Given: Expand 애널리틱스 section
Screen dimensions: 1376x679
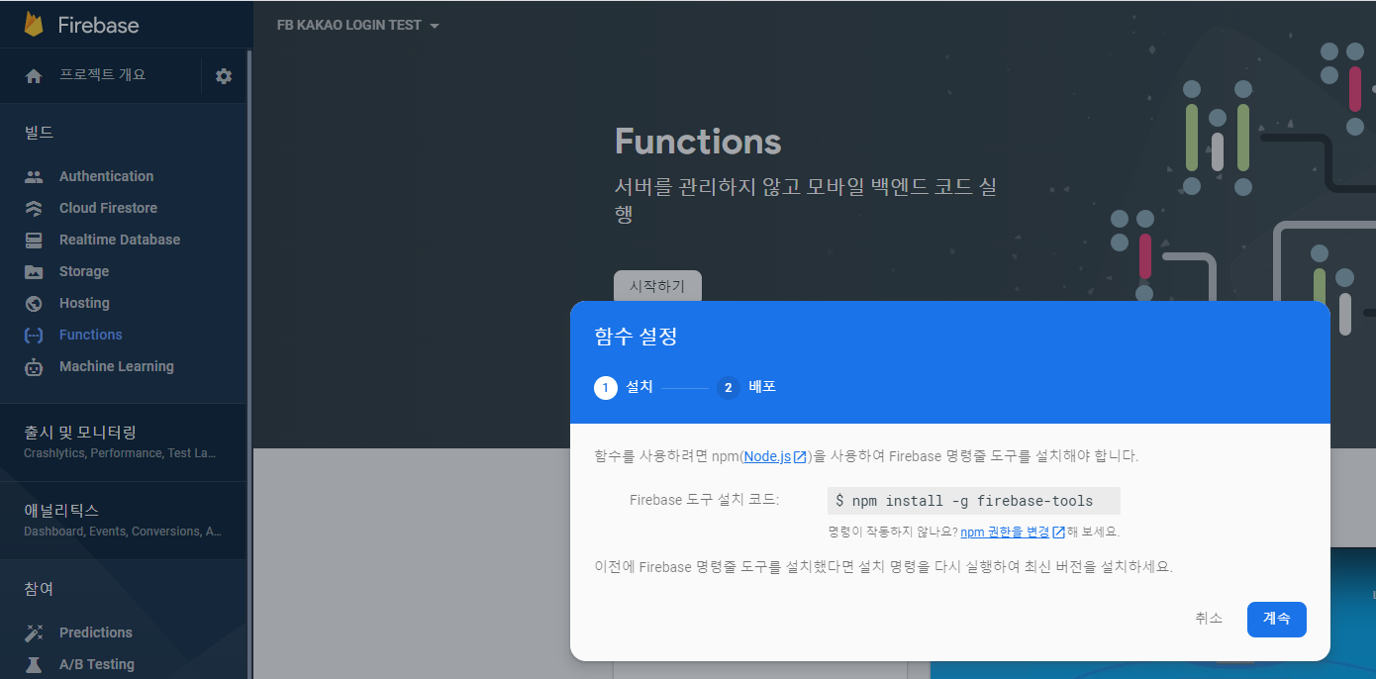Looking at the screenshot, I should tap(124, 520).
